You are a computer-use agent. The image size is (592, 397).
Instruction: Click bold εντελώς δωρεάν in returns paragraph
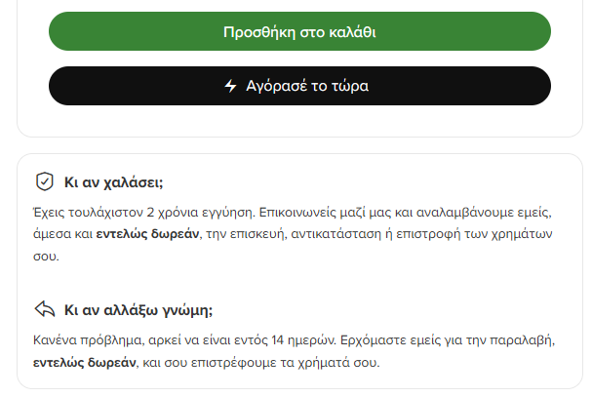[x=85, y=363]
